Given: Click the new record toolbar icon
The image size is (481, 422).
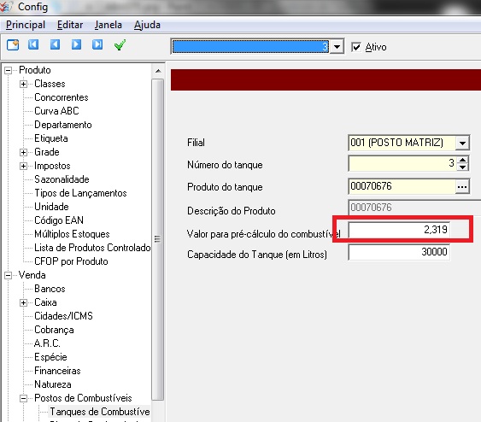Looking at the screenshot, I should click(x=13, y=44).
